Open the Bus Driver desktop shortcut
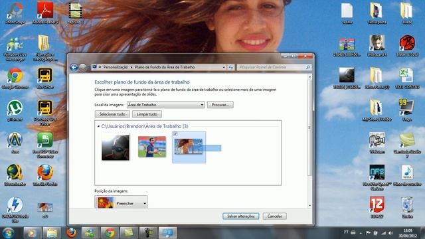This screenshot has width=425, height=239. tap(45, 78)
